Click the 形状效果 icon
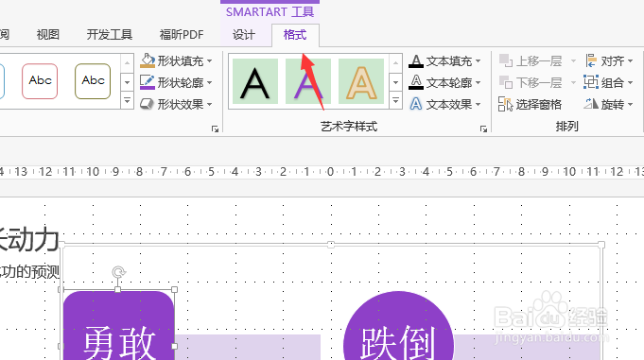Viewport: 644px width, 360px height. pos(147,104)
